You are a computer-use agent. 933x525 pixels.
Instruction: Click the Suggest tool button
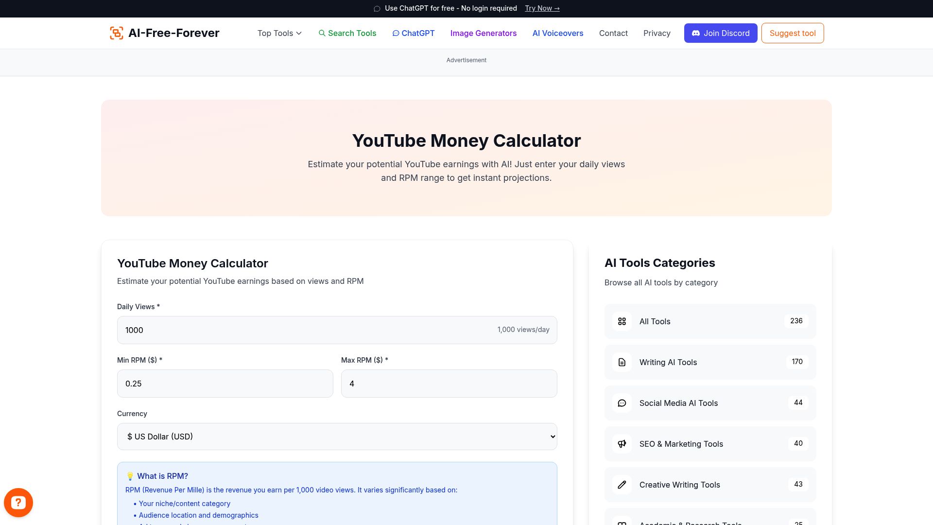[x=792, y=33]
